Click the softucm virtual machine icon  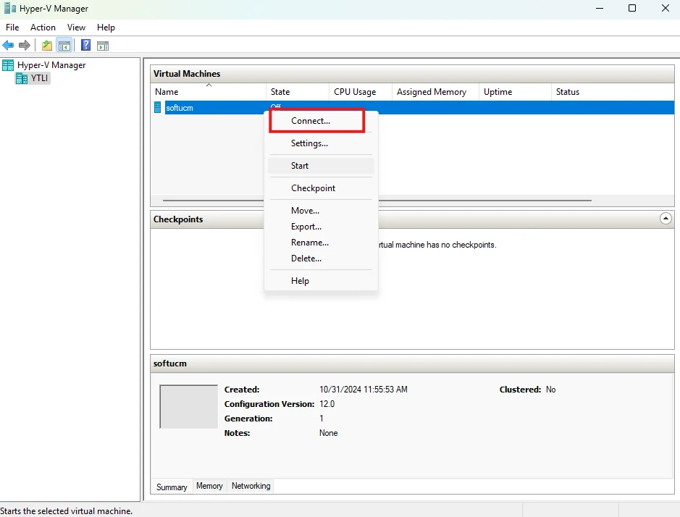click(158, 108)
